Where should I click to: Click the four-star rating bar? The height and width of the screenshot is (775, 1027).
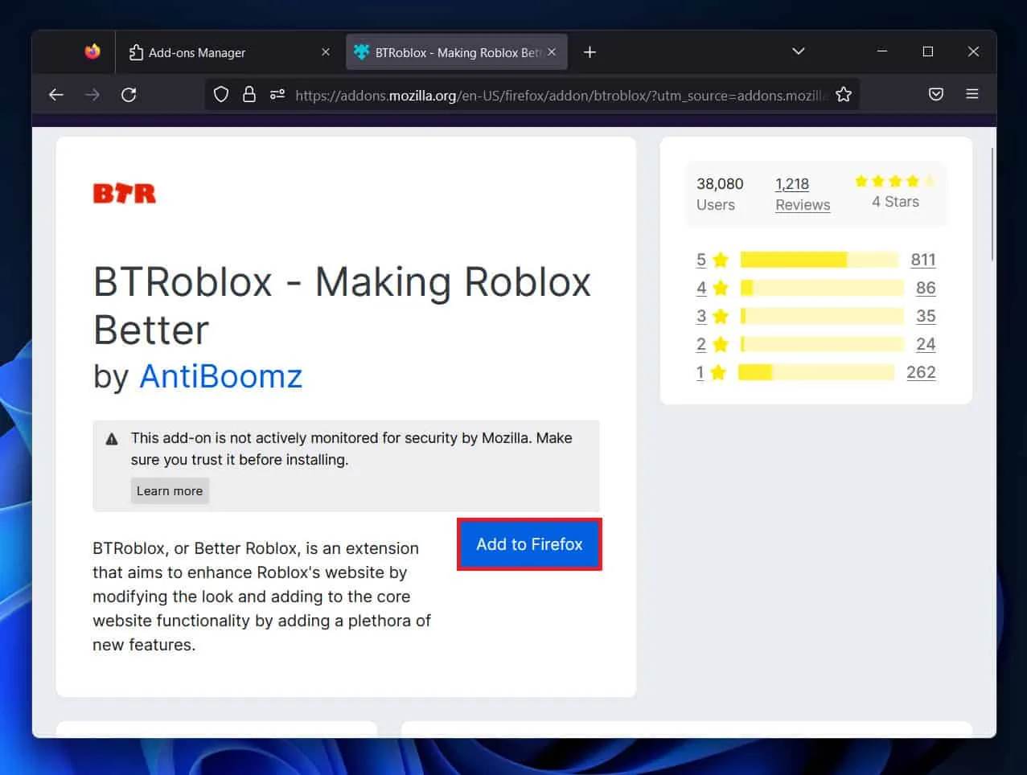[822, 288]
